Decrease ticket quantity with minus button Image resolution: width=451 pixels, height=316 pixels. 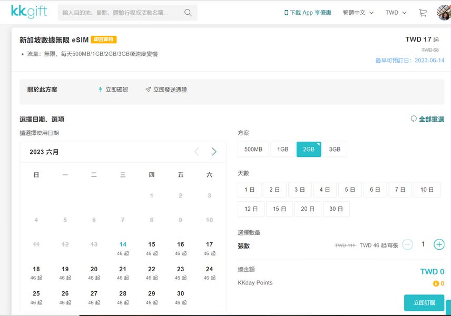click(x=407, y=245)
